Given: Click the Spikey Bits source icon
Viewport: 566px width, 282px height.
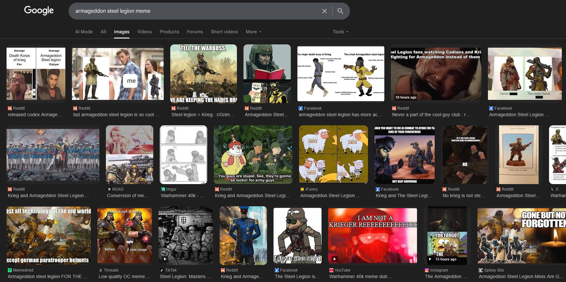Looking at the screenshot, I should 481,270.
